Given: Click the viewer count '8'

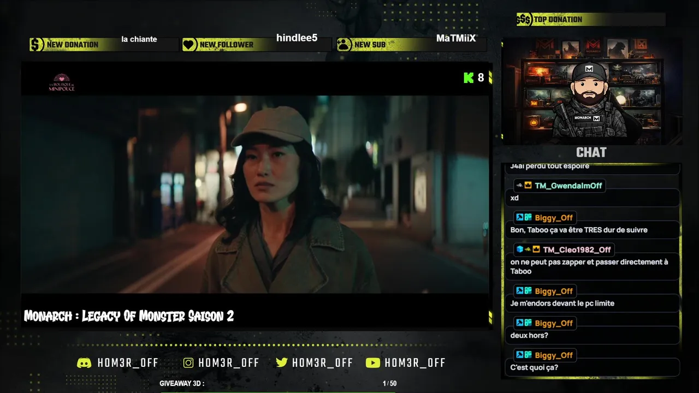Looking at the screenshot, I should pos(481,78).
